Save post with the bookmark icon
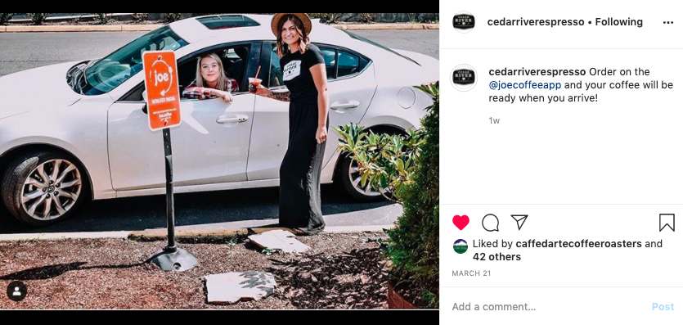This screenshot has height=325, width=683. pyautogui.click(x=667, y=223)
